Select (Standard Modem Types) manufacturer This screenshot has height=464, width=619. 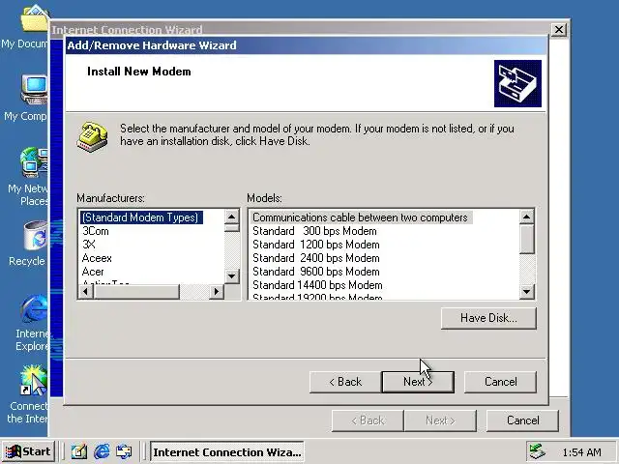pyautogui.click(x=141, y=217)
